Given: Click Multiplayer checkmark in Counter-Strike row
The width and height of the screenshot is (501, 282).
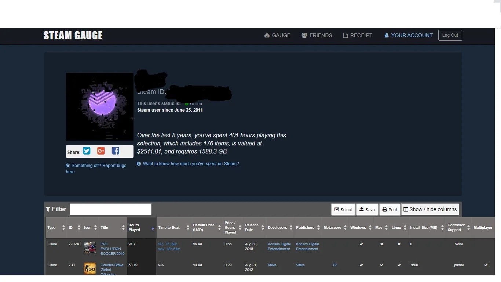Looking at the screenshot, I should click(486, 265).
